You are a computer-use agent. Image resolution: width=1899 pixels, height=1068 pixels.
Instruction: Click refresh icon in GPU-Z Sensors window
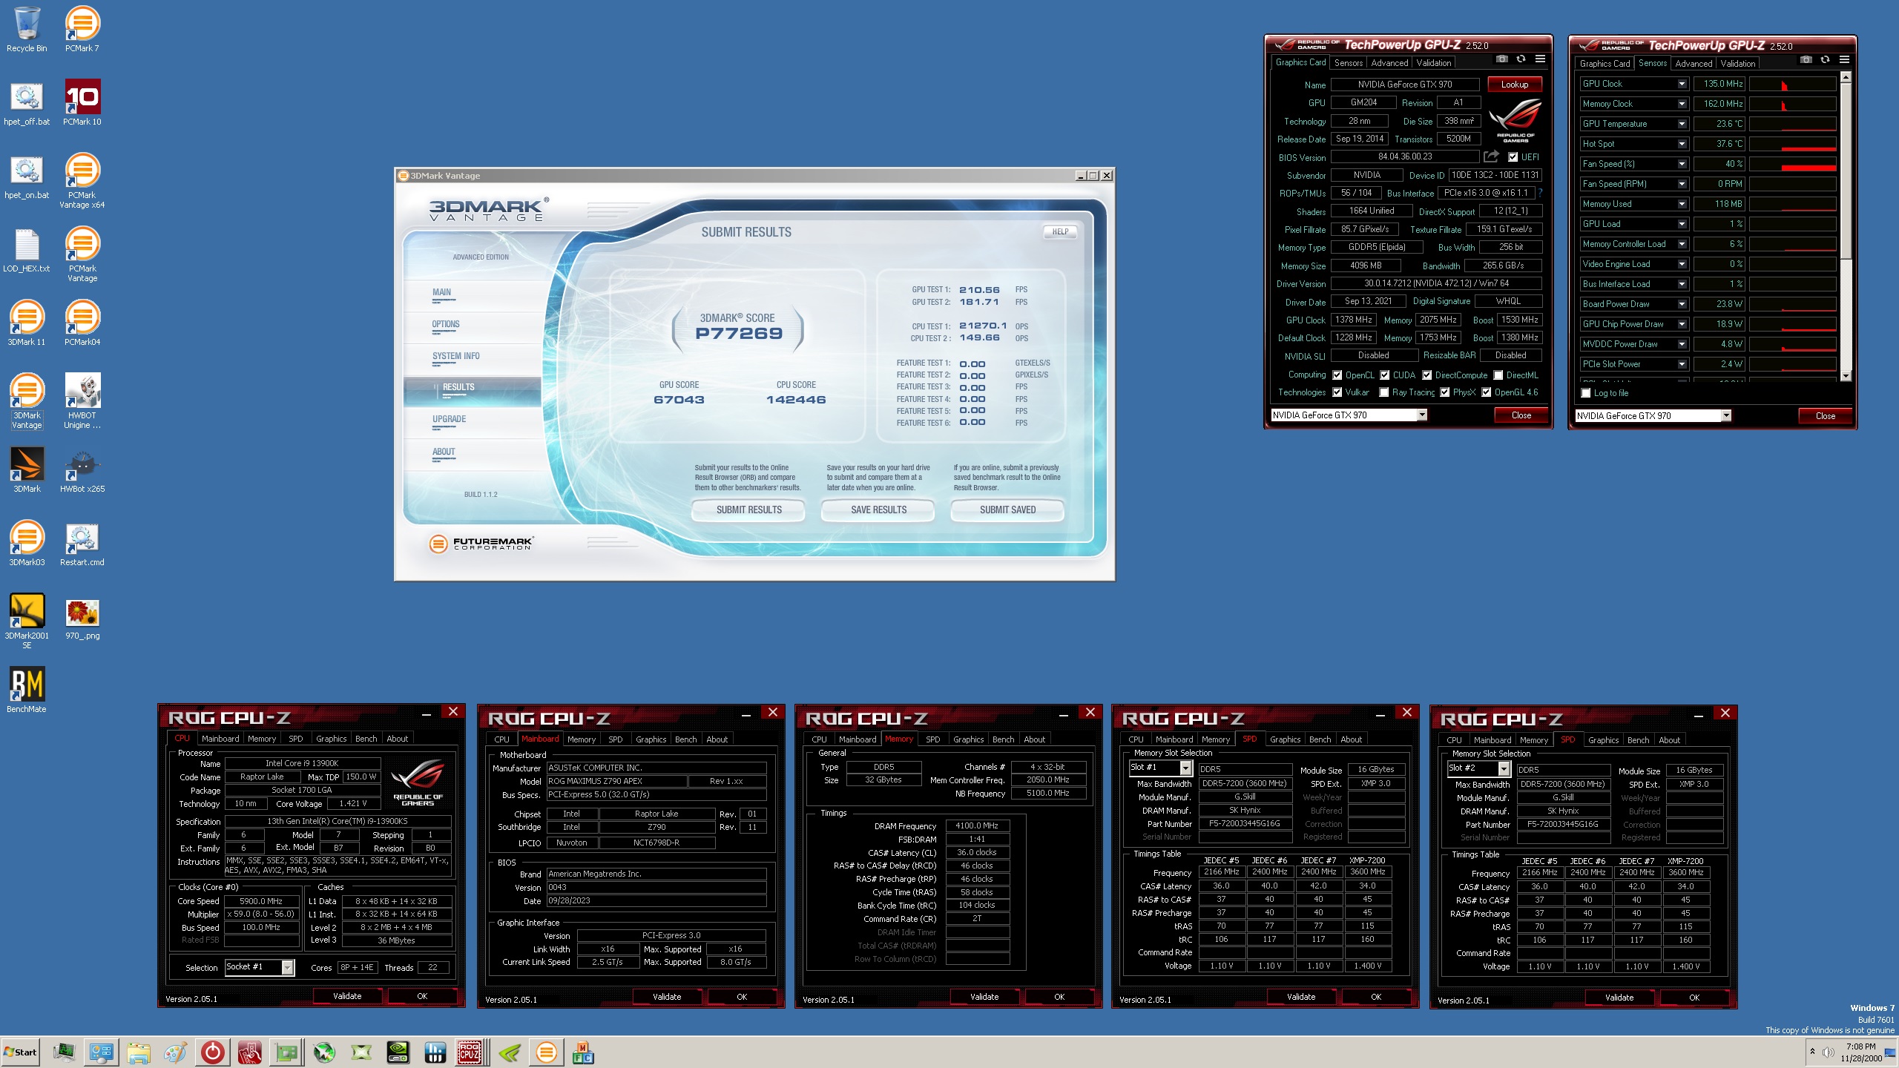pos(1825,59)
